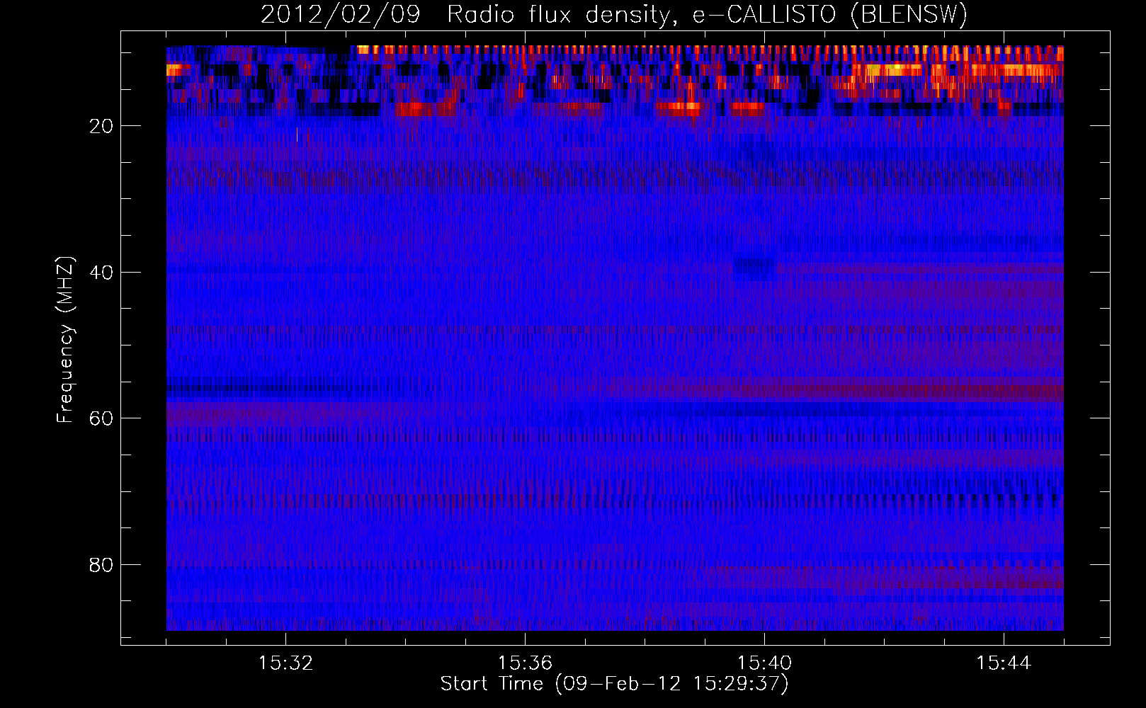This screenshot has height=708, width=1146.
Task: Select the 40 MHz frequency tick label
Action: (x=102, y=273)
